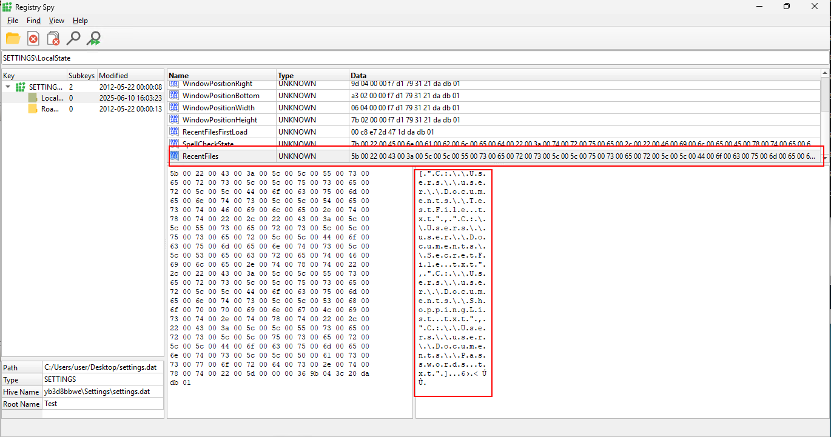Viewport: 831px width, 437px height.
Task: Sort by the Modified column header
Action: [x=130, y=76]
